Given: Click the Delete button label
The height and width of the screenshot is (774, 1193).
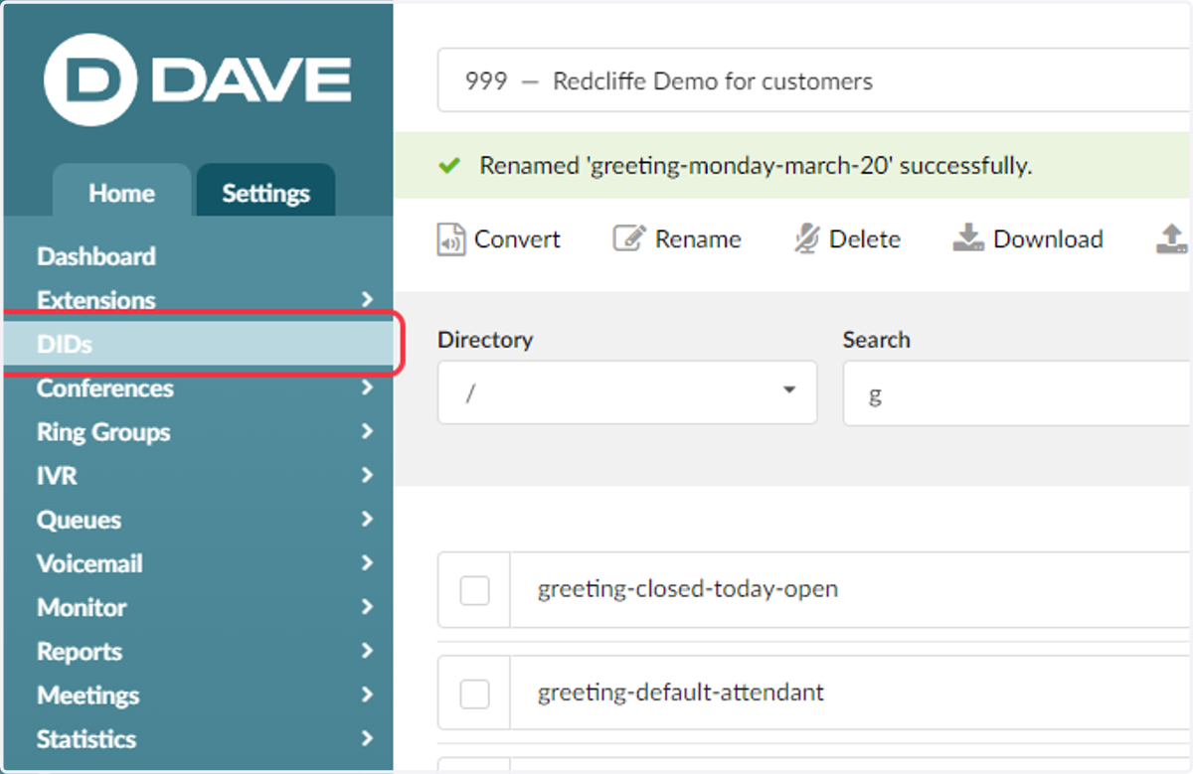Looking at the screenshot, I should pyautogui.click(x=865, y=239).
